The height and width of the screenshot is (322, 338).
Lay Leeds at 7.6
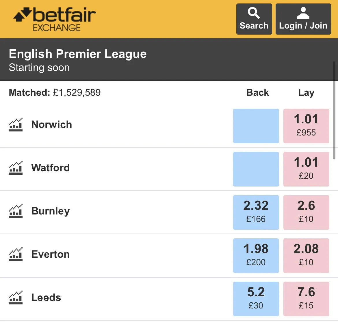click(306, 299)
